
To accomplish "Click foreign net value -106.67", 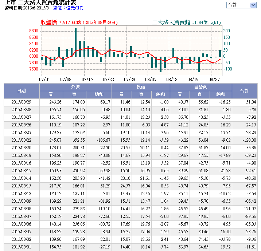I will pos(104,140).
